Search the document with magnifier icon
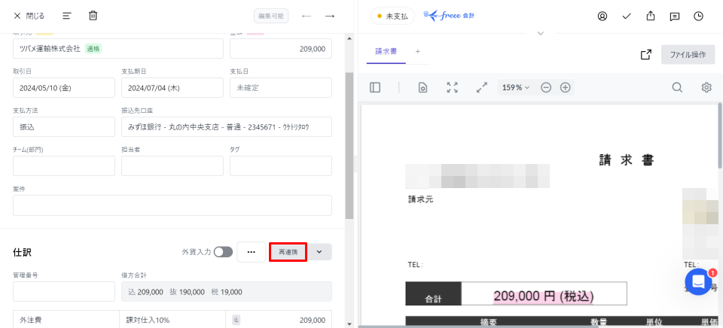This screenshot has width=723, height=328. (677, 87)
